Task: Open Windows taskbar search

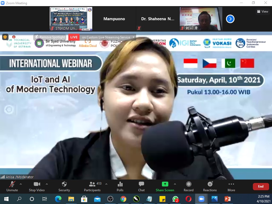Action: pyautogui.click(x=19, y=199)
